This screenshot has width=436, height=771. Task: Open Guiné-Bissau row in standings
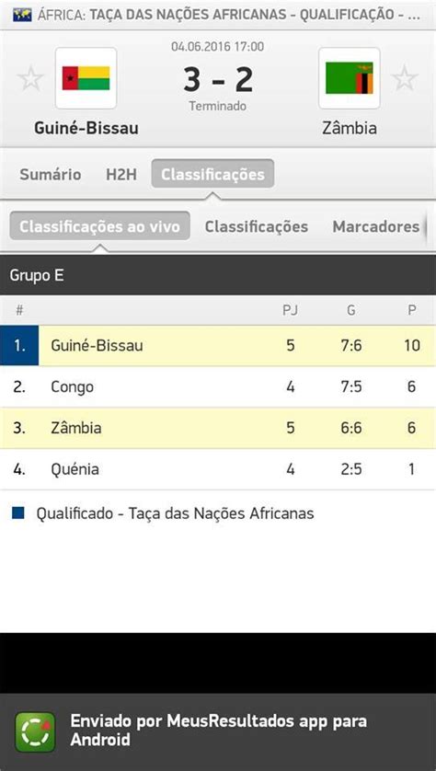(218, 346)
